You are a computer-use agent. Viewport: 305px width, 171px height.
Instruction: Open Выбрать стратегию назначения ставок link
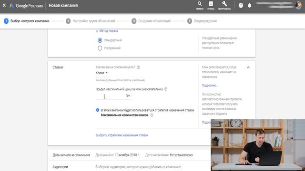pyautogui.click(x=122, y=135)
